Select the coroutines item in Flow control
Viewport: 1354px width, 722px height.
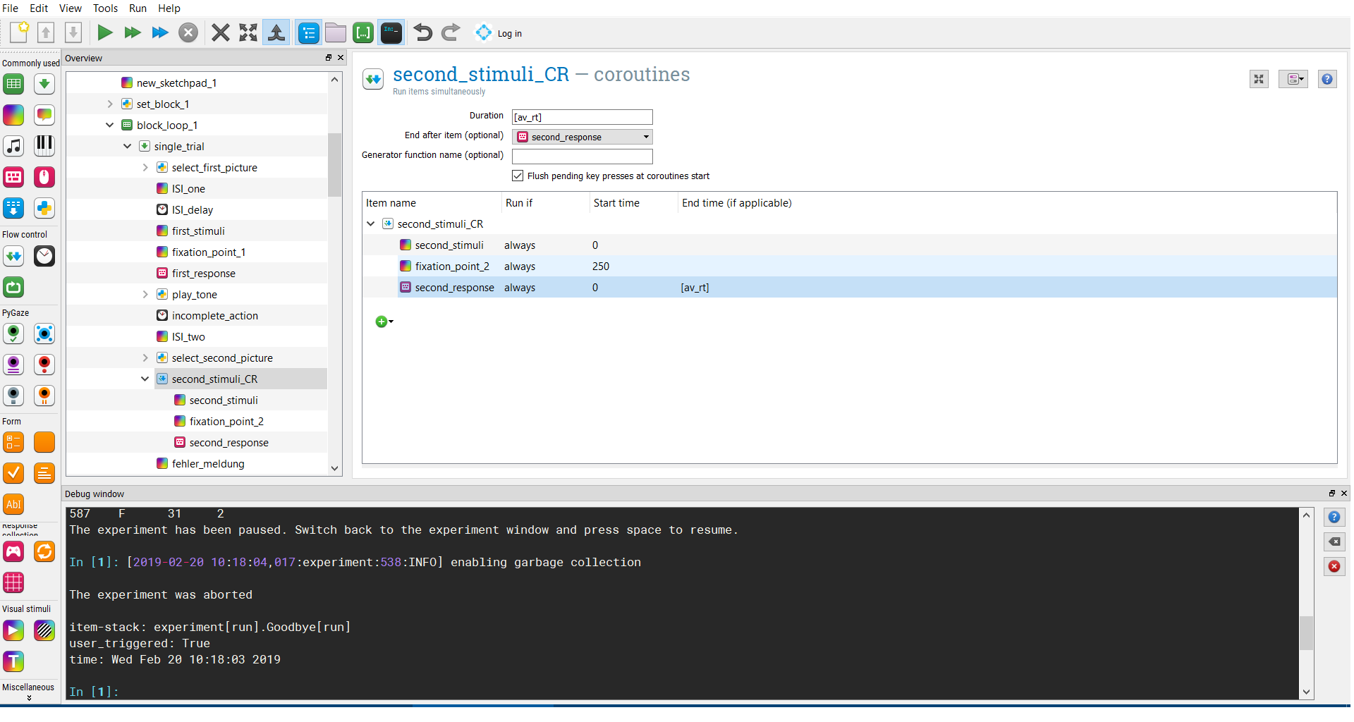tap(13, 256)
